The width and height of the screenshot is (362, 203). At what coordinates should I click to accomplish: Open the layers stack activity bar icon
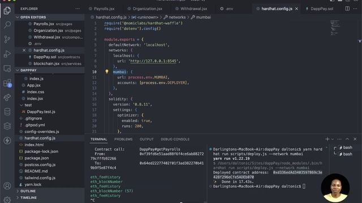(7, 126)
